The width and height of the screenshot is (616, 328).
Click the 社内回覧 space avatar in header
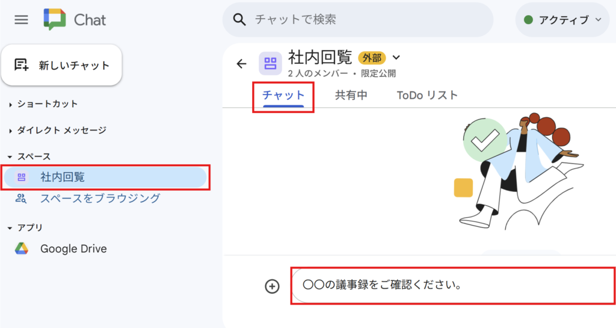click(270, 63)
